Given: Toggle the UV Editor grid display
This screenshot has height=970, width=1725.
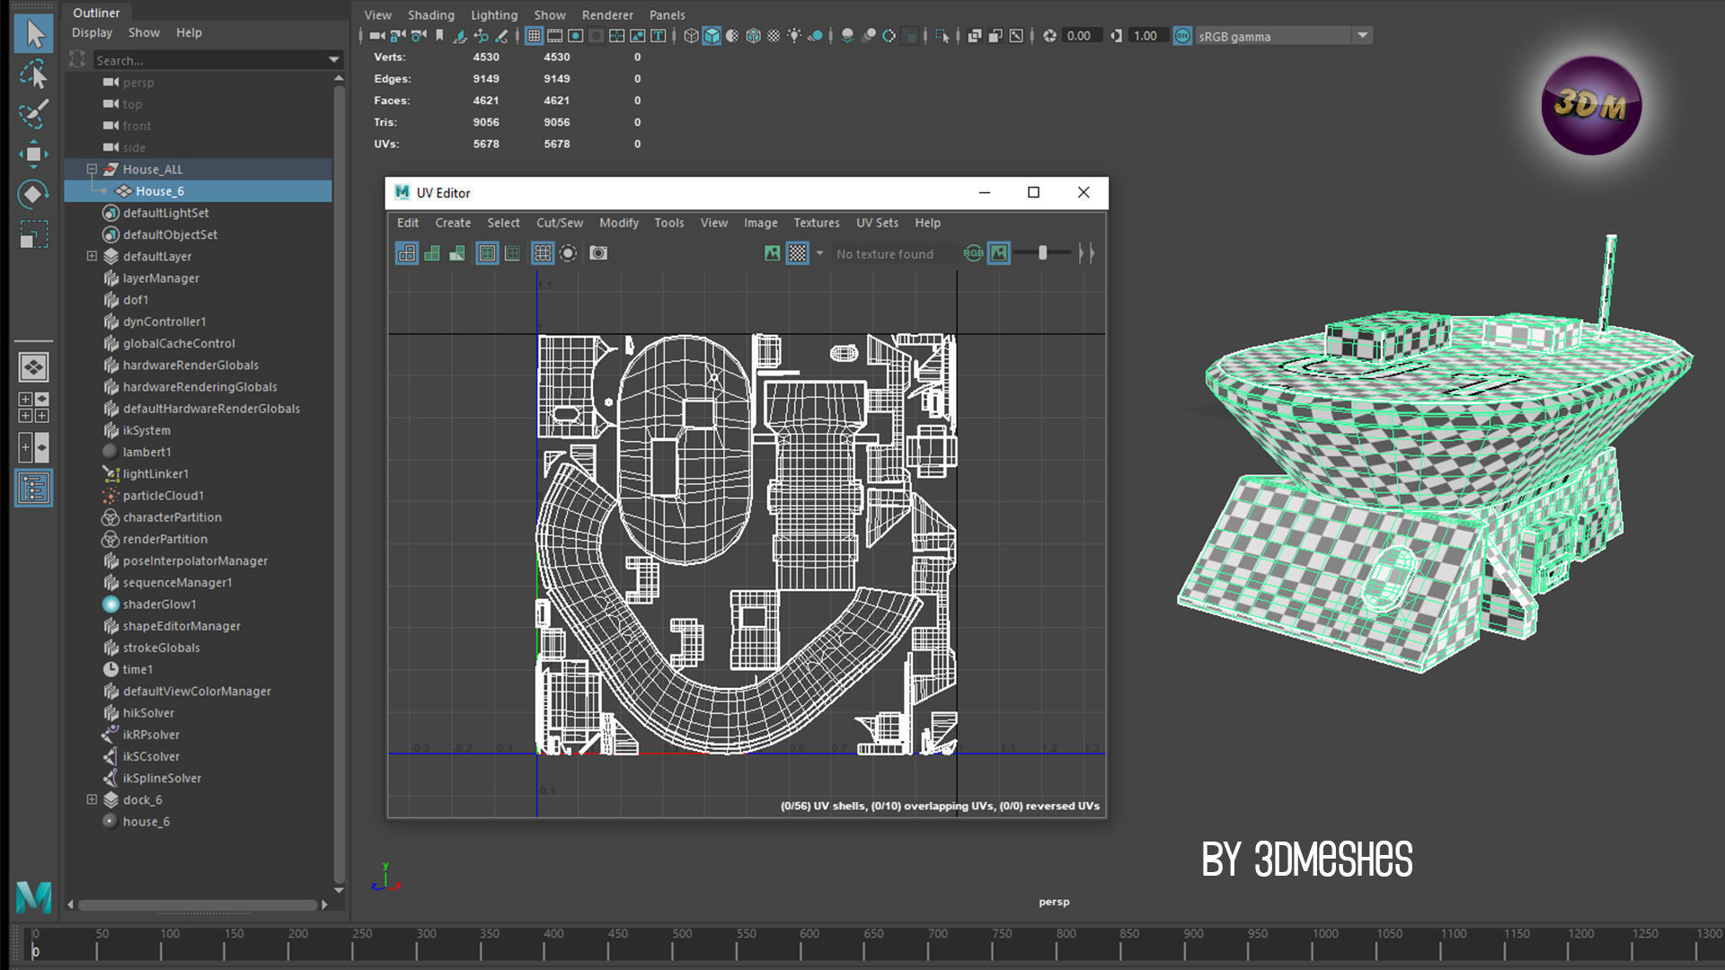Looking at the screenshot, I should point(543,253).
